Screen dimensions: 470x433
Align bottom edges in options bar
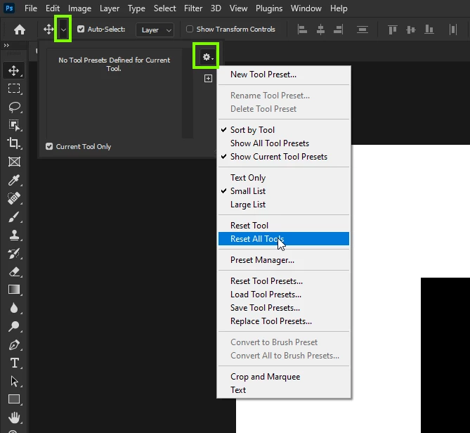pyautogui.click(x=429, y=30)
